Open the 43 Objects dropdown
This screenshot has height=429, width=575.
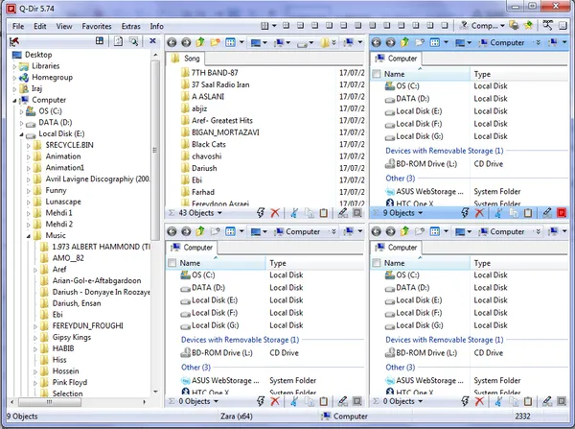point(219,213)
